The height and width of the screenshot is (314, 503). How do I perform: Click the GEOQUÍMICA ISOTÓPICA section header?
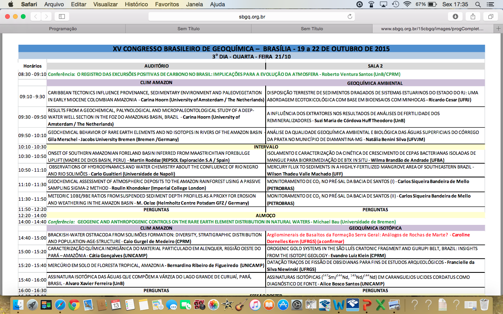(x=375, y=228)
